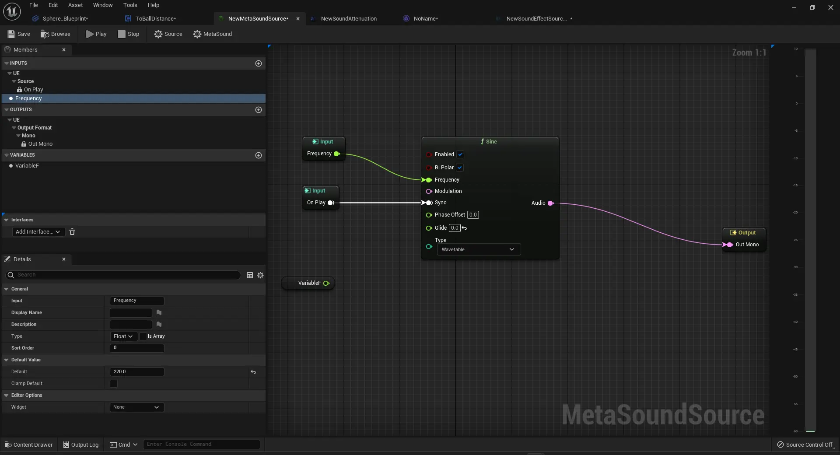Add a new input with plus icon

point(259,63)
